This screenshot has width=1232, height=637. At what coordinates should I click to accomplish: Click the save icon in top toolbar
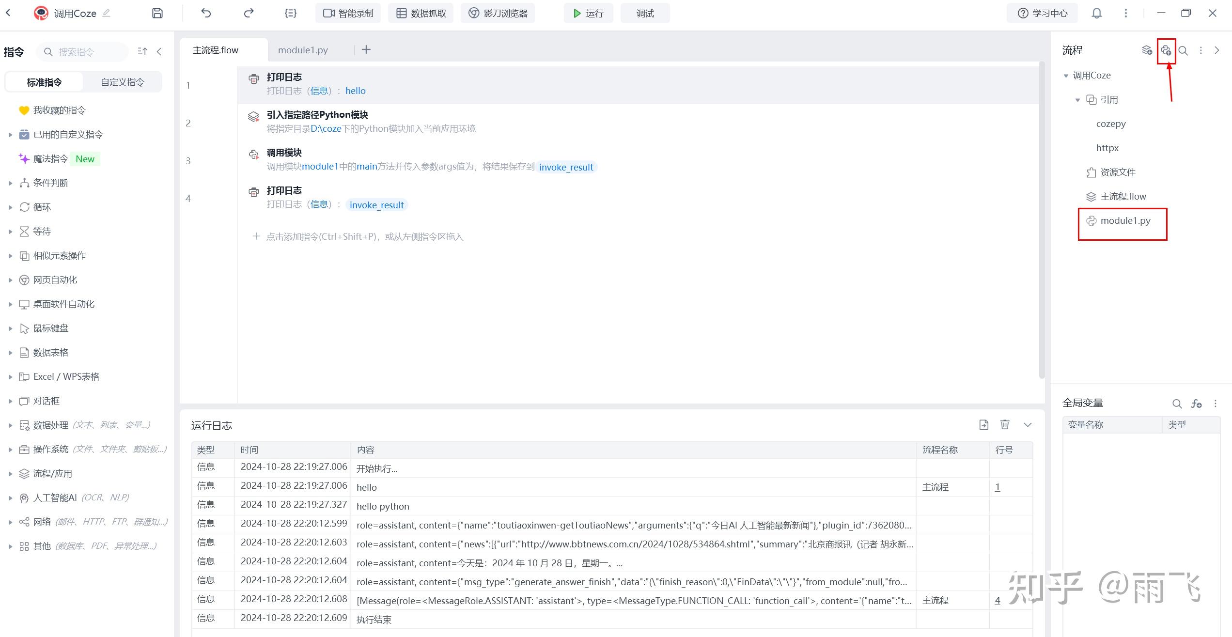pos(157,13)
